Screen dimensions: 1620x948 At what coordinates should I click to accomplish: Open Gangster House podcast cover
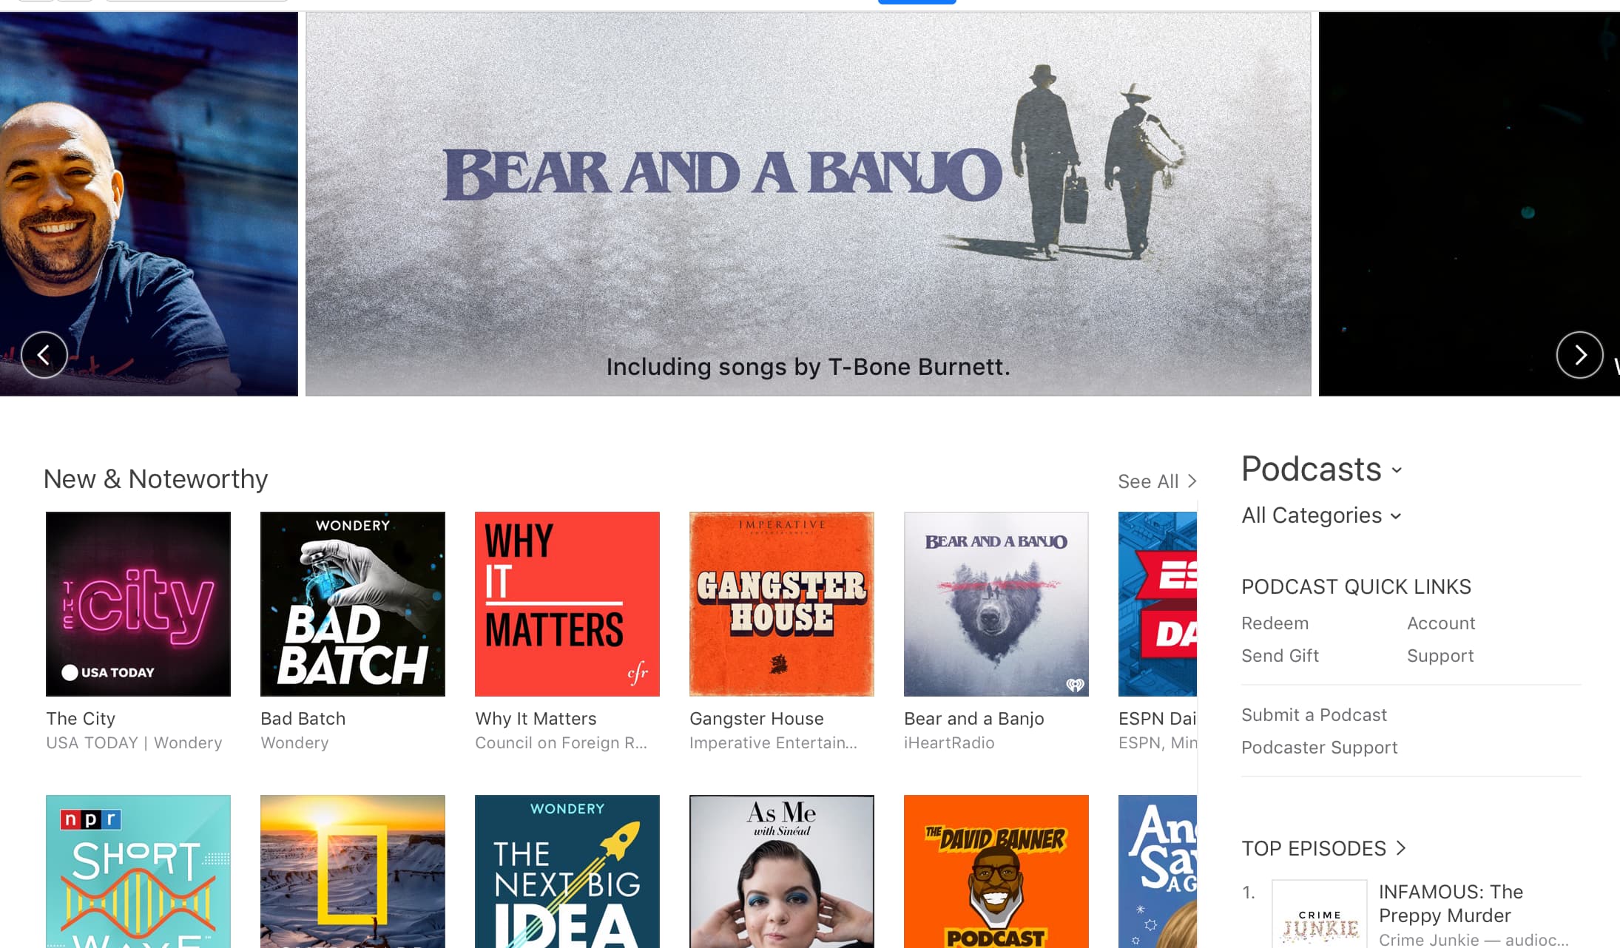[x=782, y=604]
